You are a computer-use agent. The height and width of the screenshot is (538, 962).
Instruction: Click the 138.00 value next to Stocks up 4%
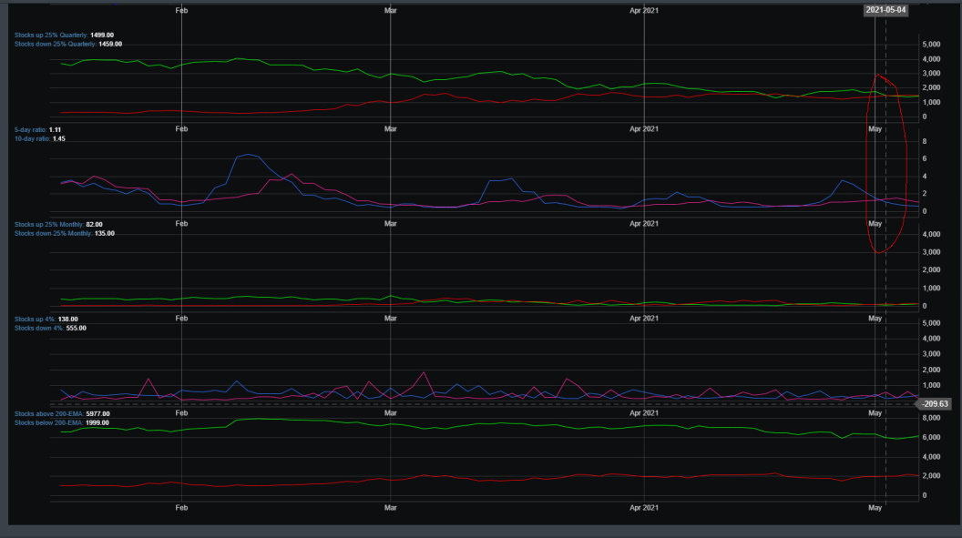pos(68,320)
